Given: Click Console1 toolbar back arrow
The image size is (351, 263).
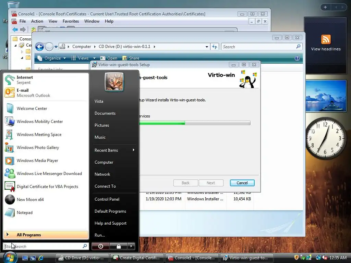Looking at the screenshot, I should (x=15, y=29).
